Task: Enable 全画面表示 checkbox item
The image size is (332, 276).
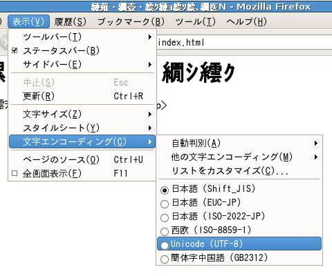Action: click(82, 173)
